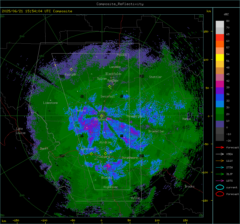Click the Blackfalds label
Image resolution: width=240 pixels, height=224 pixels.
(113, 74)
